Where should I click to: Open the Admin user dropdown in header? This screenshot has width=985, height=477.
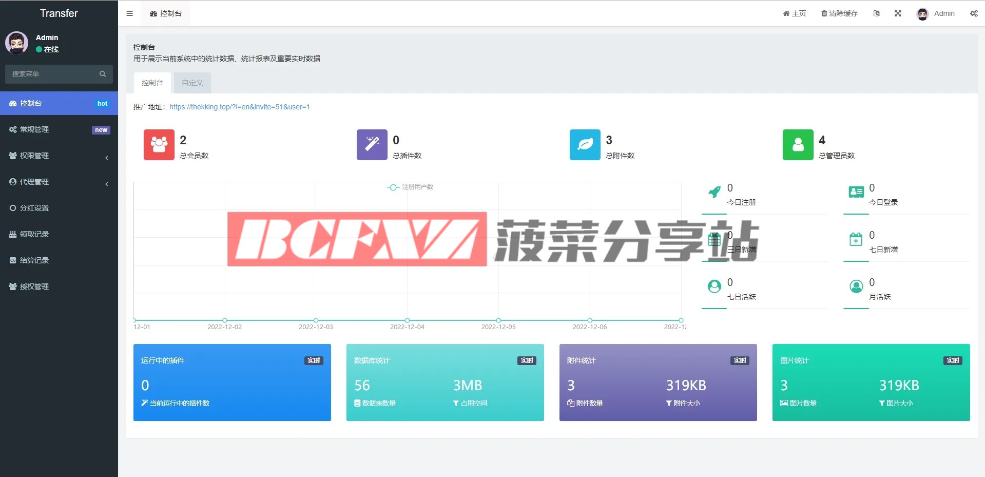[936, 13]
